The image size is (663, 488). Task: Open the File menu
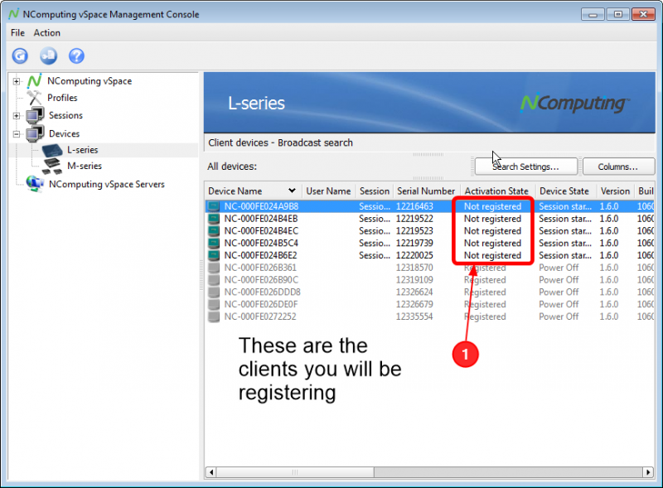[x=17, y=32]
